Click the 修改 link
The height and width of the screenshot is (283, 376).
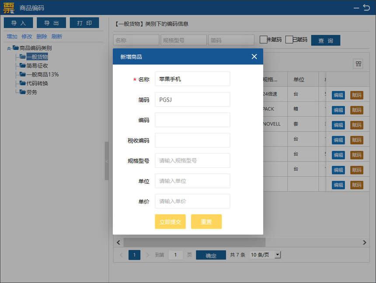[x=27, y=36]
